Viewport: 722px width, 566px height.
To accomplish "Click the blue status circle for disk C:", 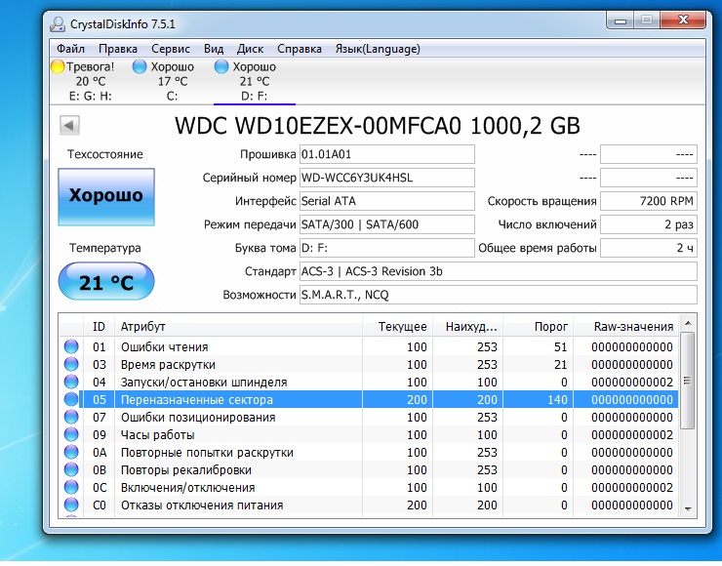I will point(140,66).
